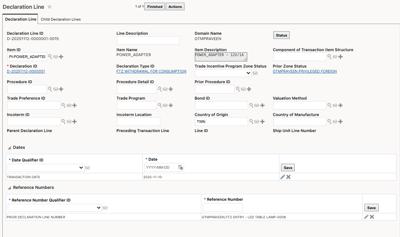The image size is (400, 237).
Task: Click the Item Description text area
Action: (x=221, y=57)
